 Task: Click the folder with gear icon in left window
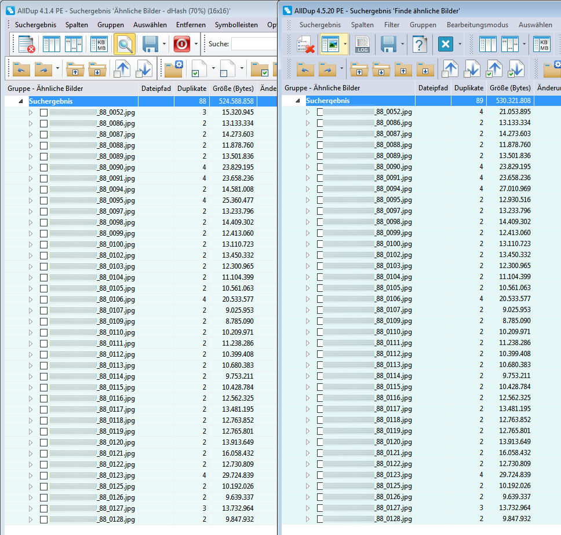[x=173, y=68]
